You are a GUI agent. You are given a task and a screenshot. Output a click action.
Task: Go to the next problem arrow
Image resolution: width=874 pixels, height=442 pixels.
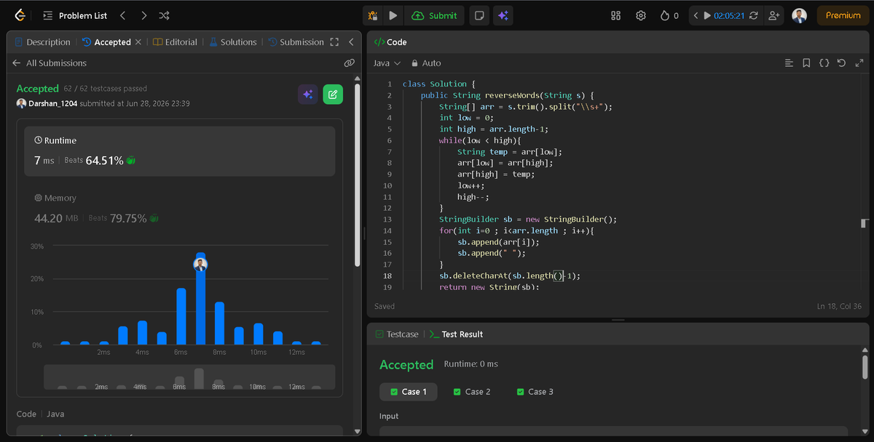pyautogui.click(x=143, y=15)
